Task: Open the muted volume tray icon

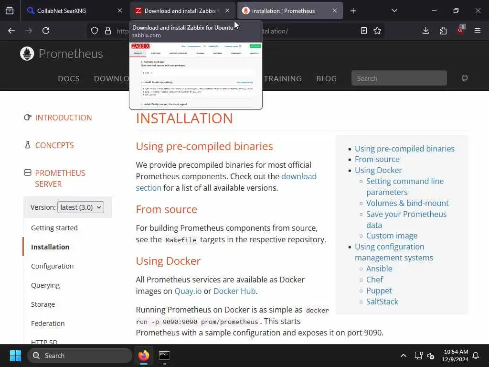Action: click(x=431, y=356)
